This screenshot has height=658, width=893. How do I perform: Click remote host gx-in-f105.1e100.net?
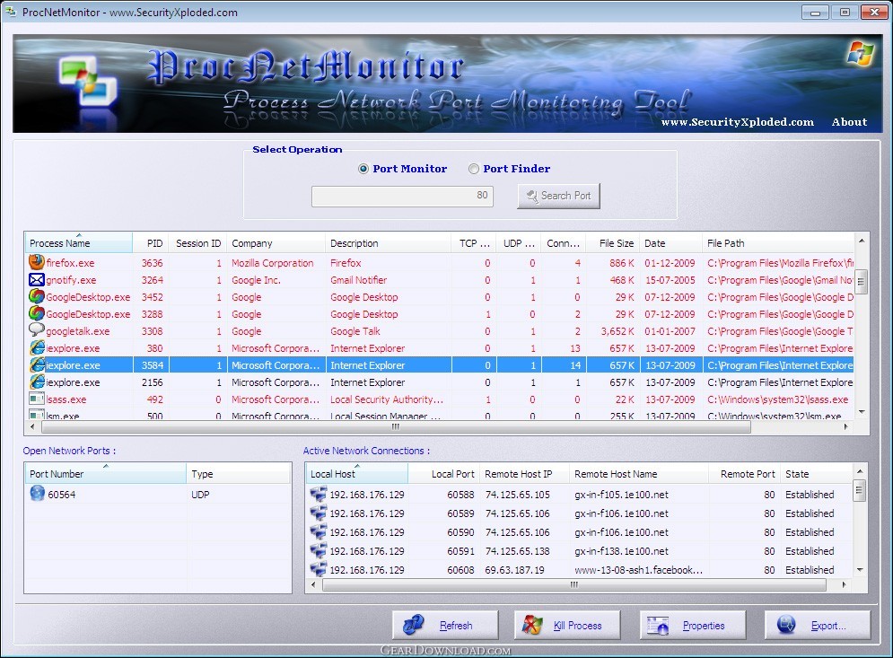point(621,495)
